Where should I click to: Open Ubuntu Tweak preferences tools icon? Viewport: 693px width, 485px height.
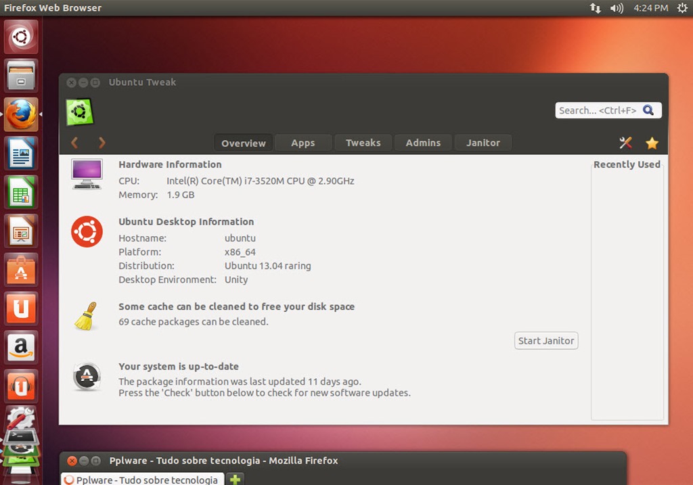[625, 143]
